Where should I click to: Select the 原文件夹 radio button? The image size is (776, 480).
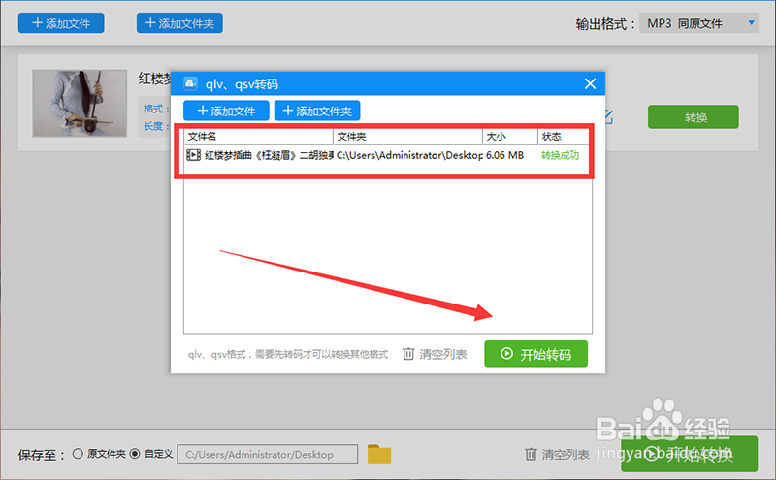point(78,453)
